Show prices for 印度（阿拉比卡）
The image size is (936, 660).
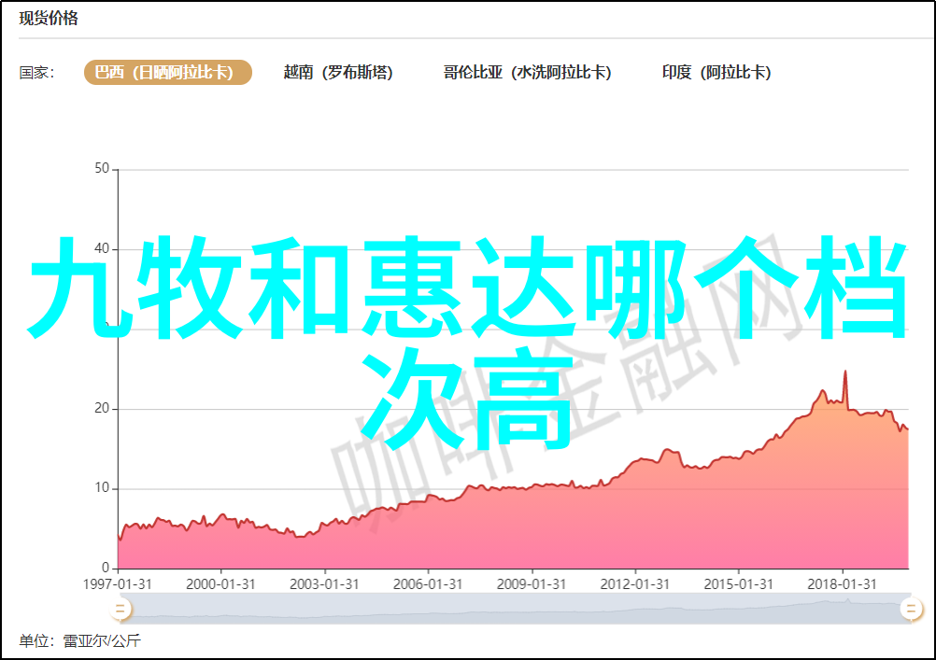[716, 72]
